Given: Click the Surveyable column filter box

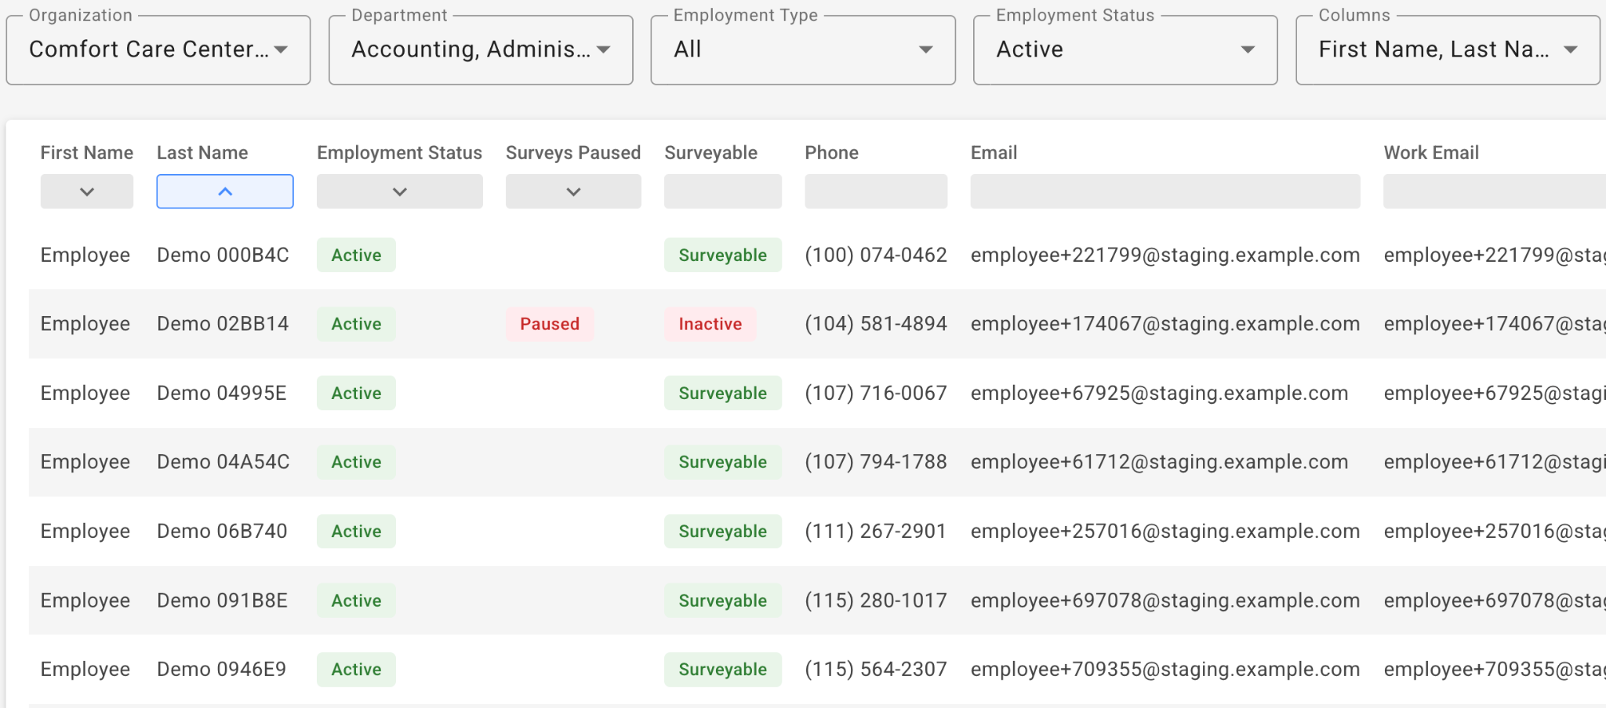Looking at the screenshot, I should coord(722,192).
